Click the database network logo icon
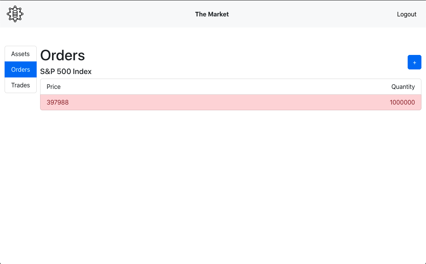The image size is (426, 264). point(15,14)
